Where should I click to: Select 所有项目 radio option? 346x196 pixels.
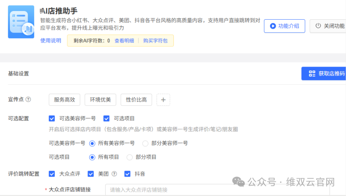coord(92,157)
